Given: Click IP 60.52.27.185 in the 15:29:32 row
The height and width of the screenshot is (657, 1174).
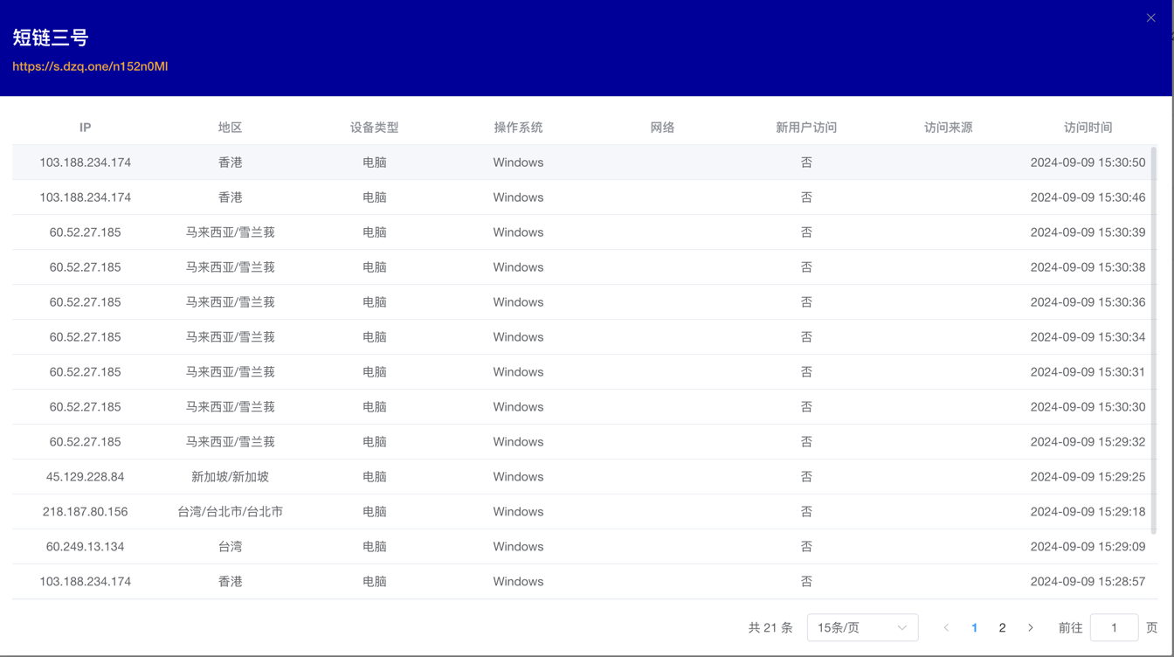Looking at the screenshot, I should pos(85,442).
